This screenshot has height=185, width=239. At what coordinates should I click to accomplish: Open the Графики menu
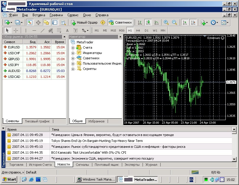coord(56,15)
